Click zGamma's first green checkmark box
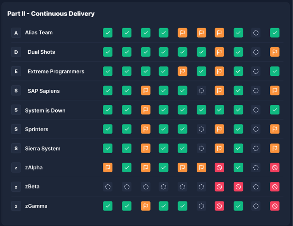 click(108, 206)
